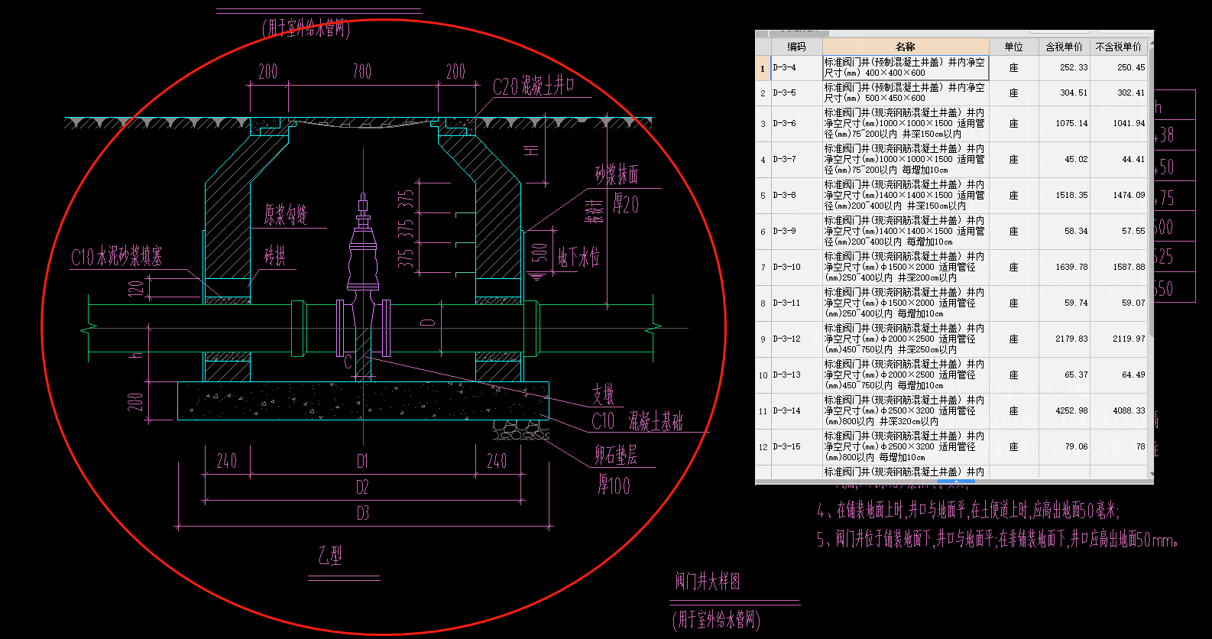Select tax-inclusive price 4252.98
This screenshot has height=639, width=1212.
click(1064, 411)
